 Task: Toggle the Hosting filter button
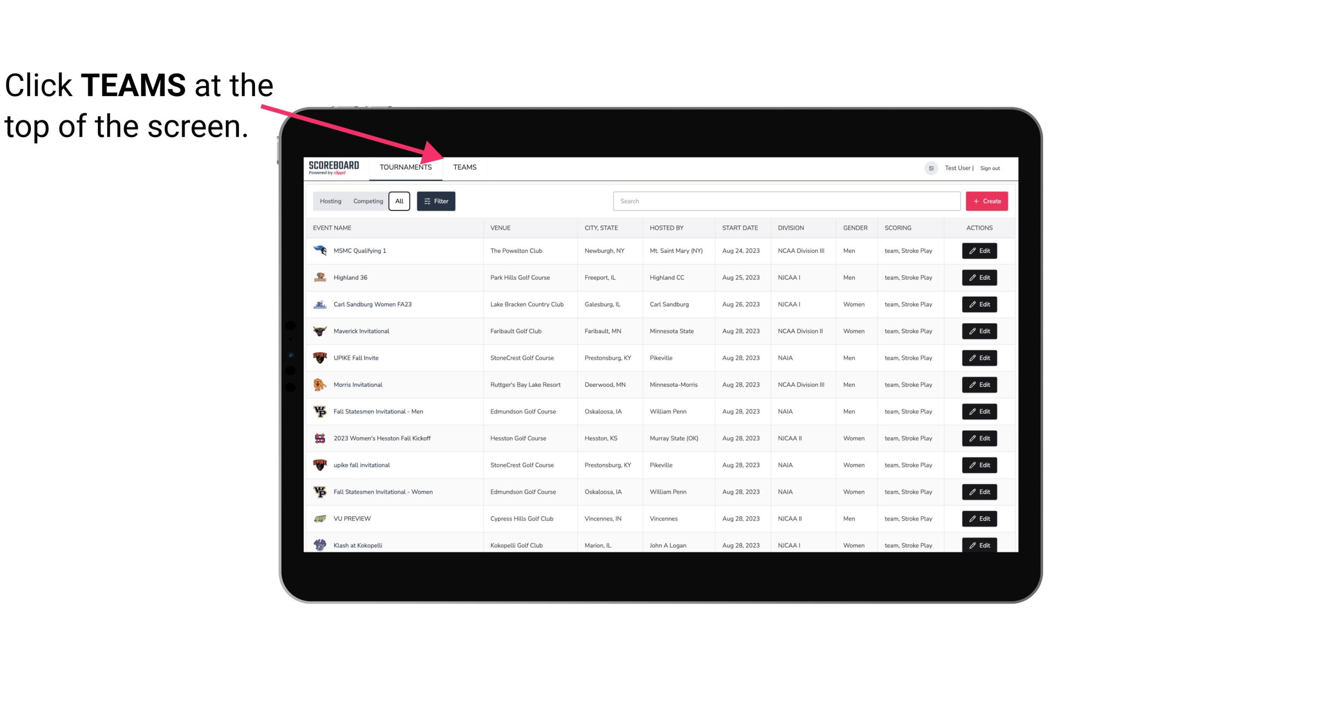tap(330, 200)
